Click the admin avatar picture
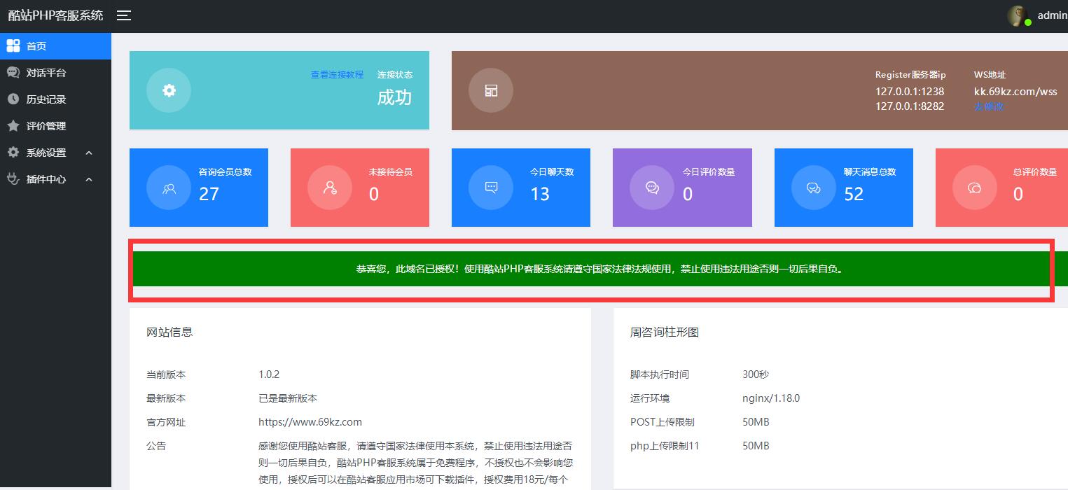Viewport: 1068px width, 490px height. tap(1018, 15)
